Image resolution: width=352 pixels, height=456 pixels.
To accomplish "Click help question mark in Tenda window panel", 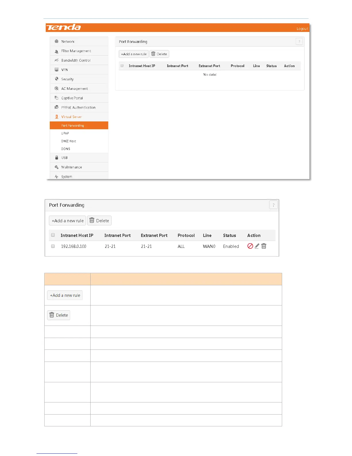I will (299, 41).
